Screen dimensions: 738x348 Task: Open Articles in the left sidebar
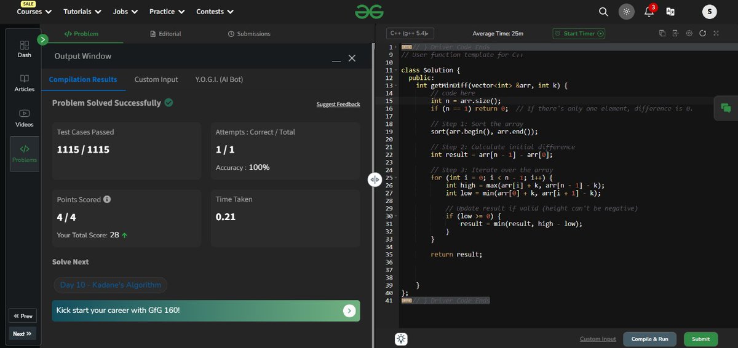click(x=24, y=83)
